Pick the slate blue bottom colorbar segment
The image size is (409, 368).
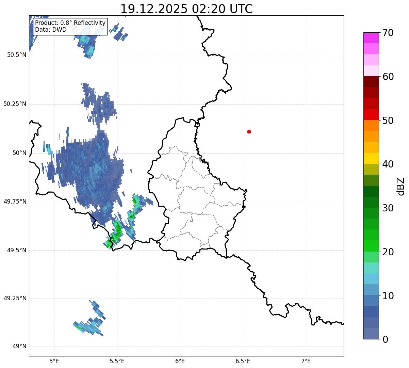point(371,334)
